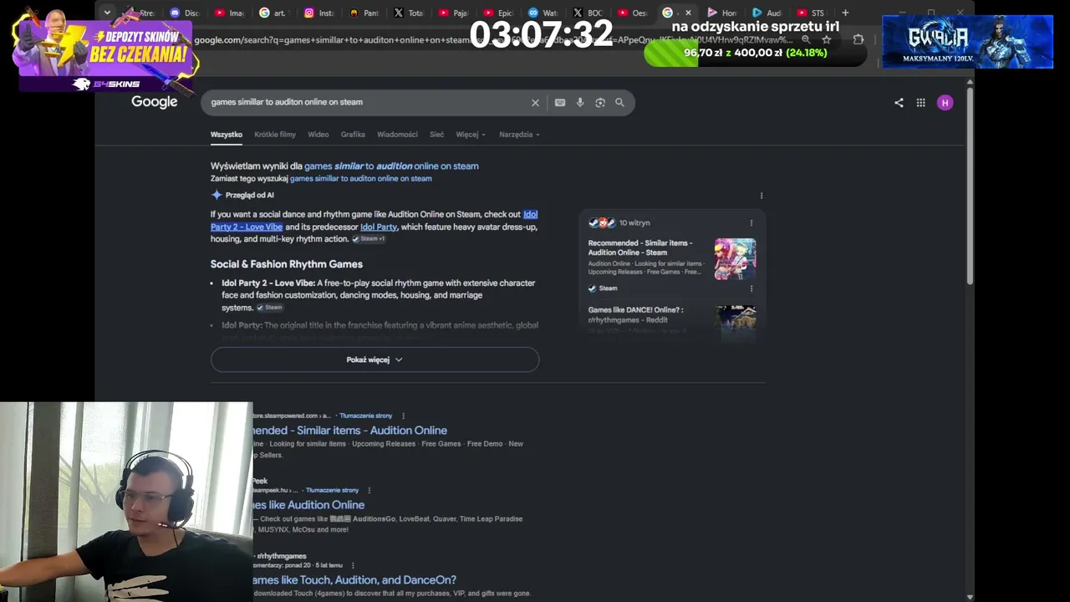Viewport: 1070px width, 602px height.
Task: Click the share icon on Google header
Action: pyautogui.click(x=899, y=103)
